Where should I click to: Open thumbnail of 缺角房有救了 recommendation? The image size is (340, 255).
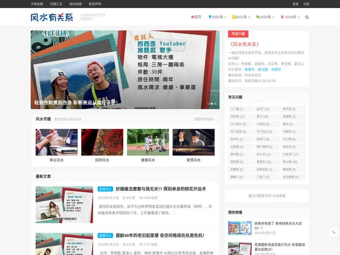(240, 228)
